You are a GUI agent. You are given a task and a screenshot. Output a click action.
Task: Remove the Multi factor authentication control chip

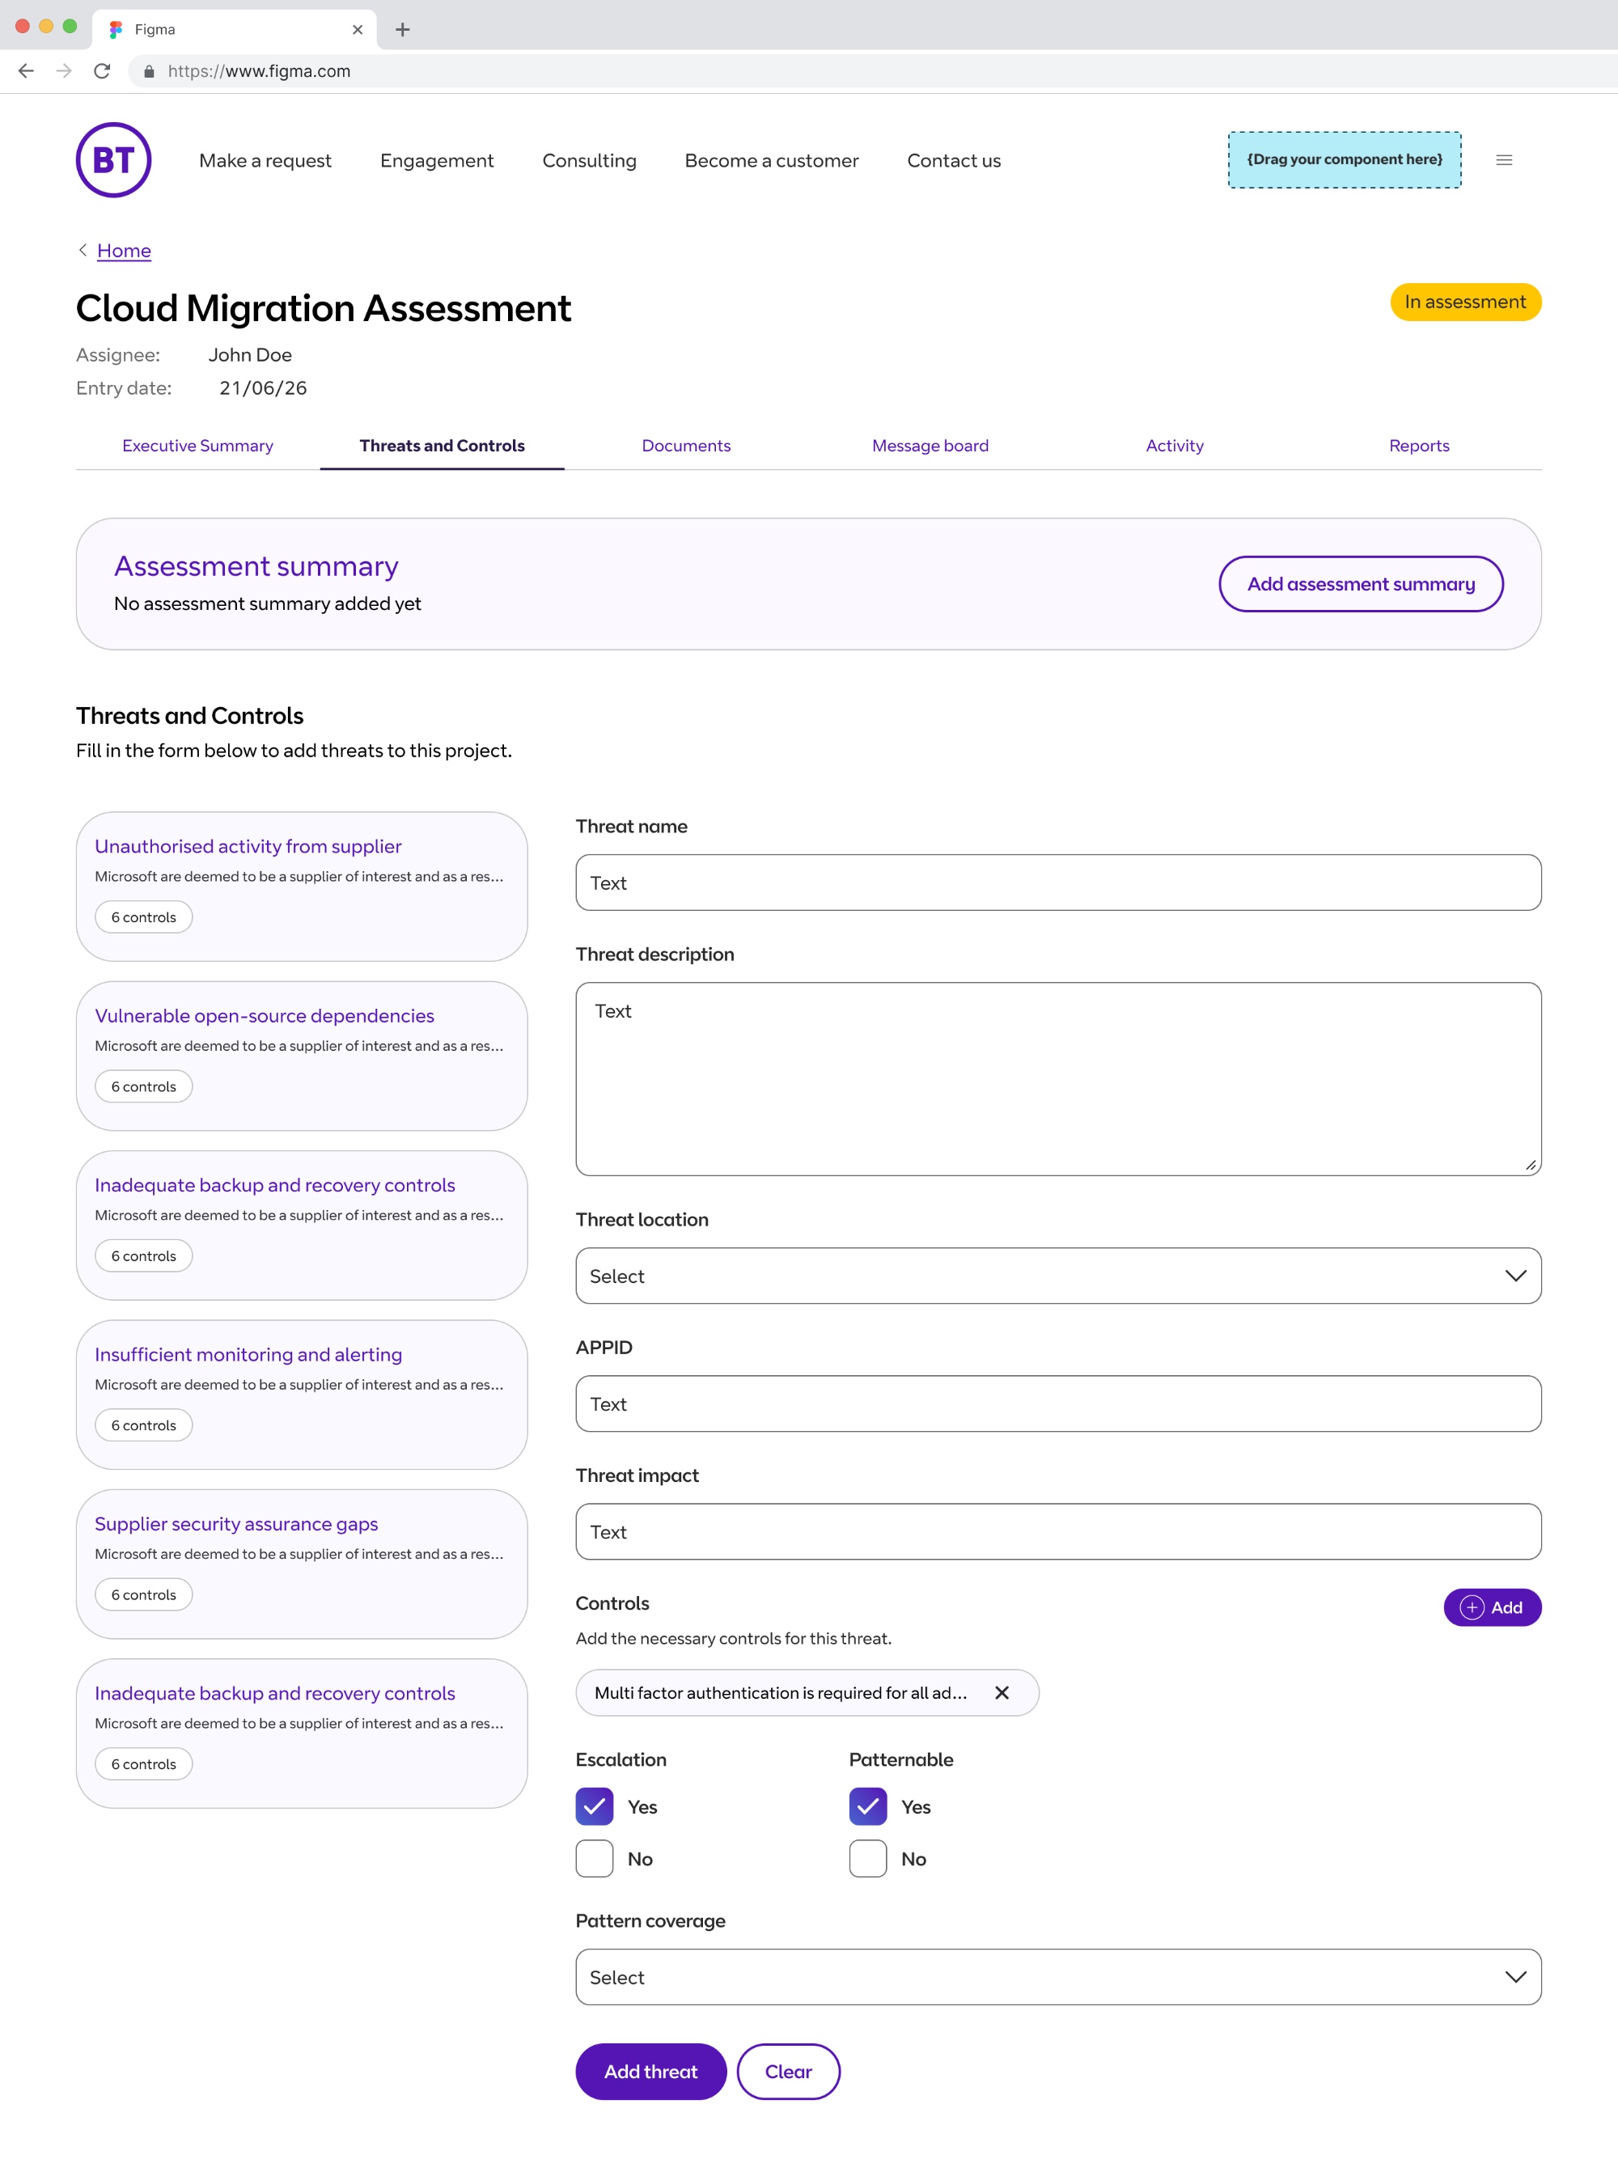1001,1692
